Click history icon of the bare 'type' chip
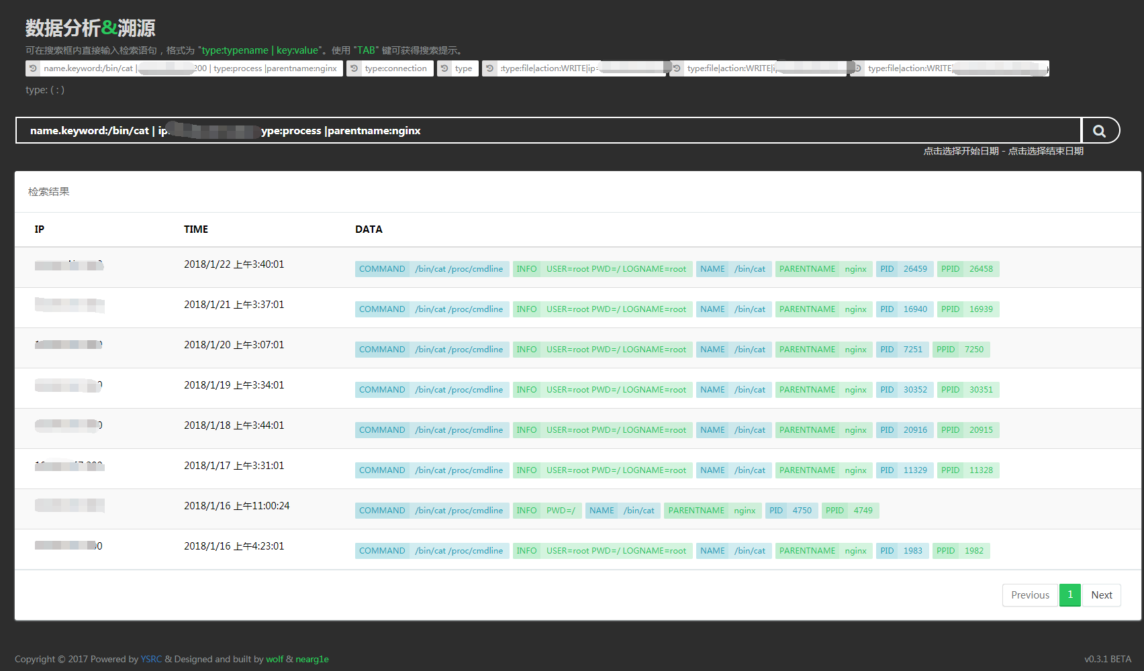The width and height of the screenshot is (1144, 671). click(x=444, y=68)
